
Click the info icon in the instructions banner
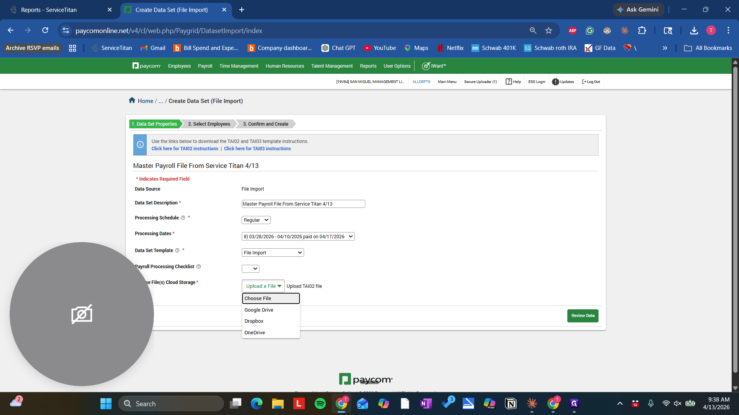140,144
